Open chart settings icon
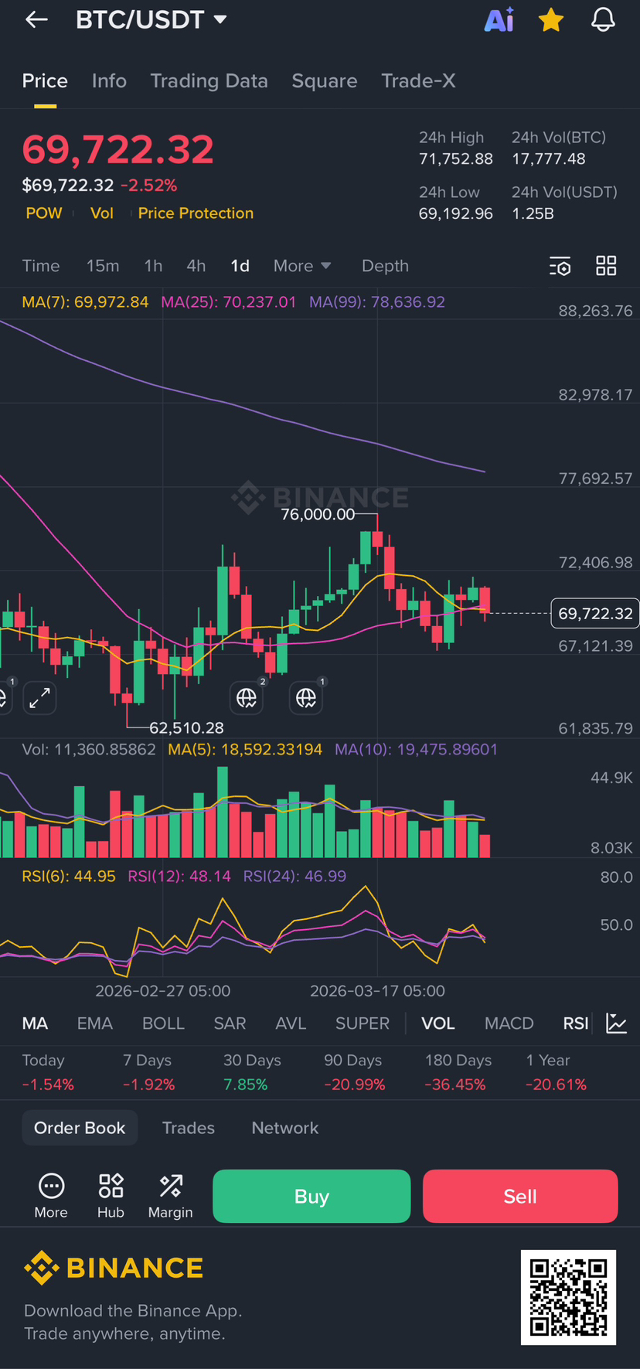This screenshot has width=640, height=1369. (560, 267)
